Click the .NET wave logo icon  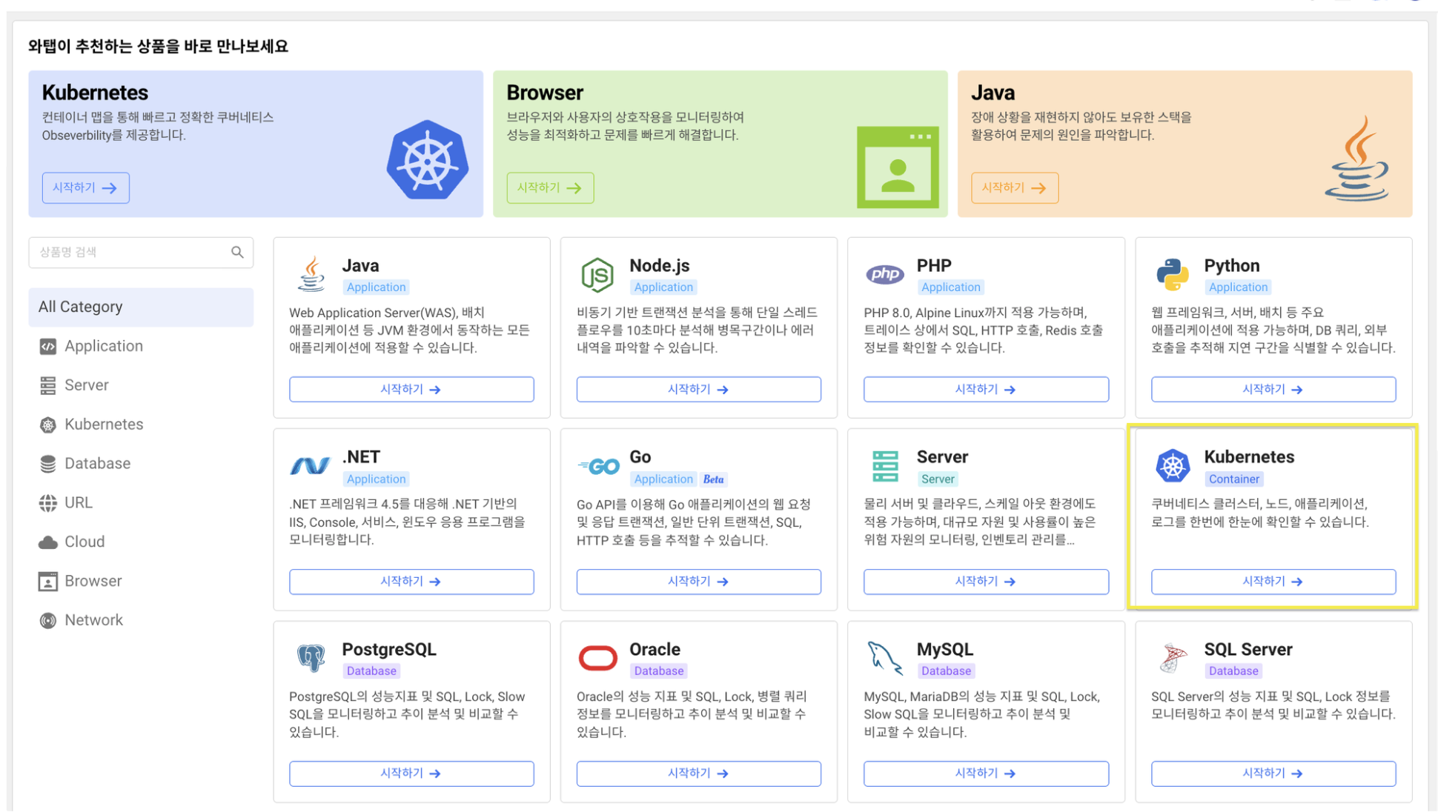pyautogui.click(x=310, y=466)
